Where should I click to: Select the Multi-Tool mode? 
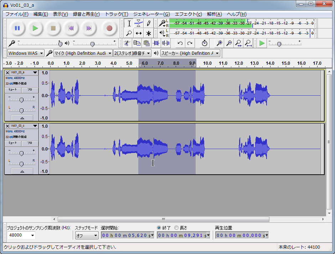[x=149, y=33]
